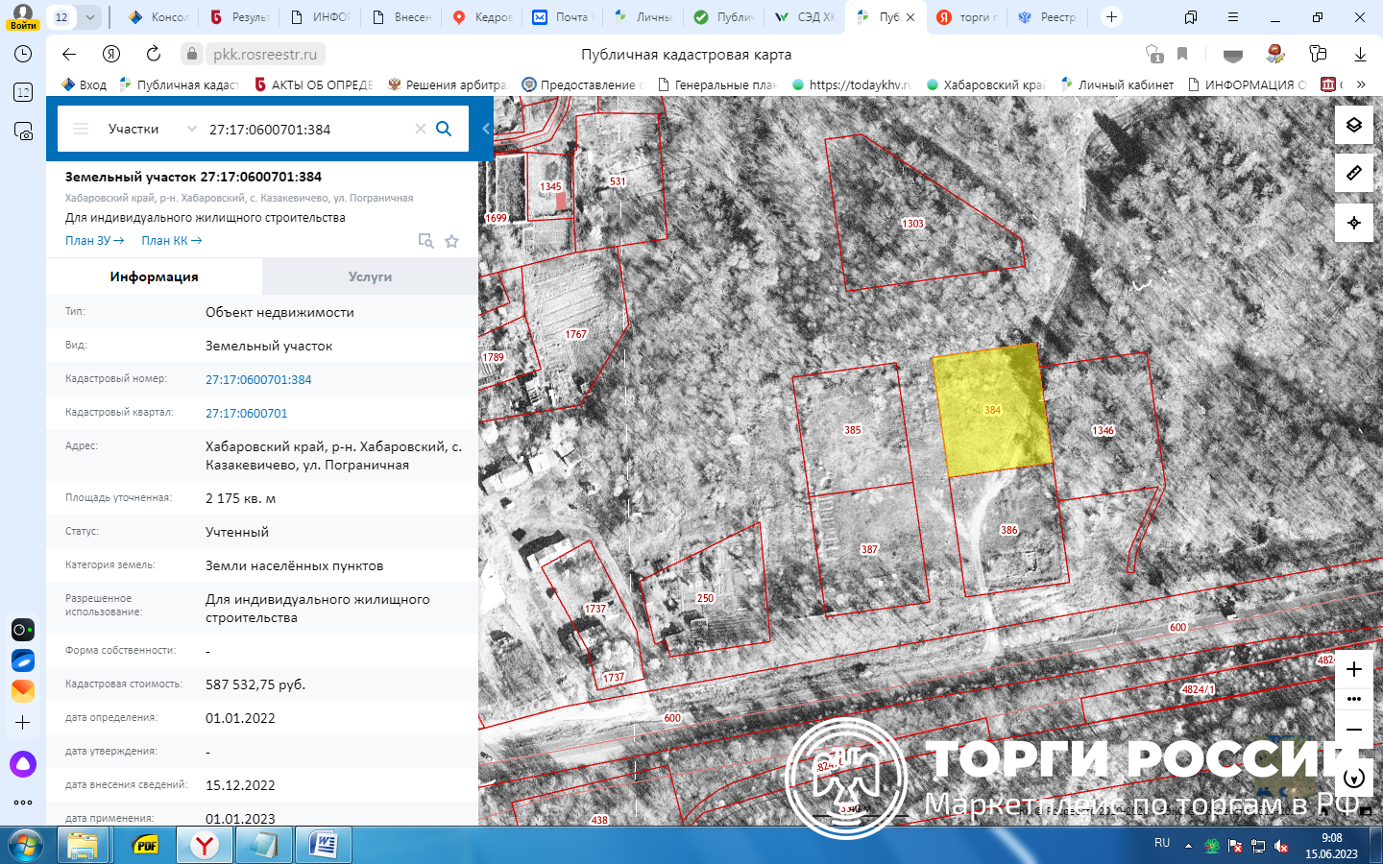The image size is (1383, 864).
Task: Show more bookmarks chevron
Action: click(x=1361, y=84)
